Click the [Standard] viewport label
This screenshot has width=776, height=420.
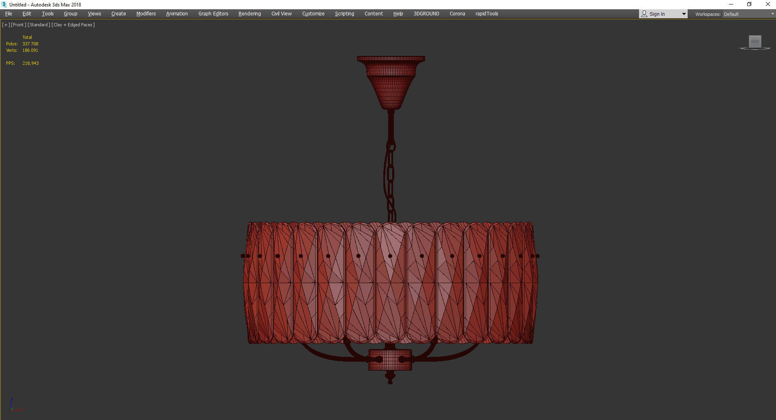[x=39, y=25]
